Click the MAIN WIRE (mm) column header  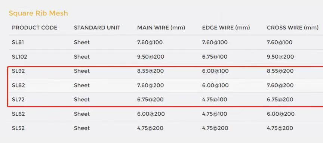[161, 28]
